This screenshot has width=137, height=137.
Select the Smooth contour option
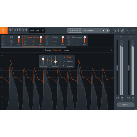(70, 66)
